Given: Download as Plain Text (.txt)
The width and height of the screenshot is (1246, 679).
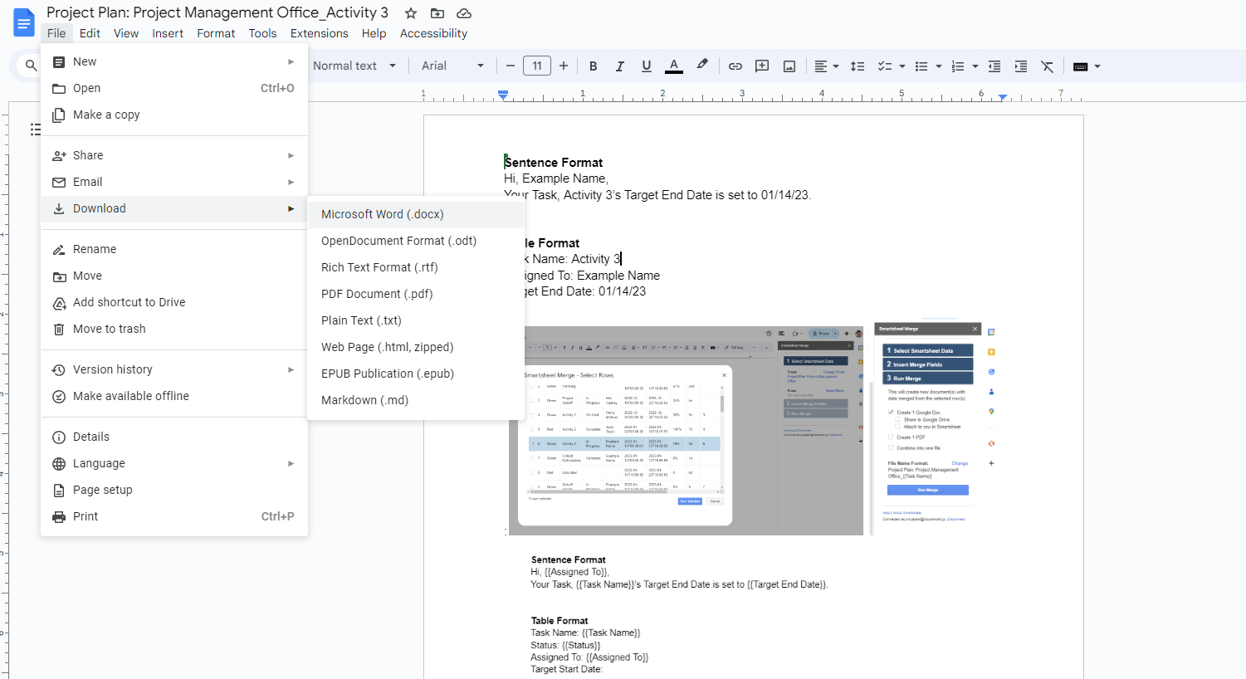Looking at the screenshot, I should tap(416, 320).
